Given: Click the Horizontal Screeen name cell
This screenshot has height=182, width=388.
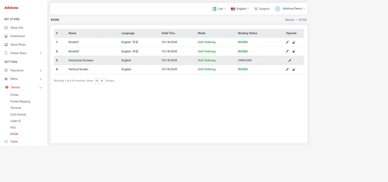Looking at the screenshot, I should [81, 60].
